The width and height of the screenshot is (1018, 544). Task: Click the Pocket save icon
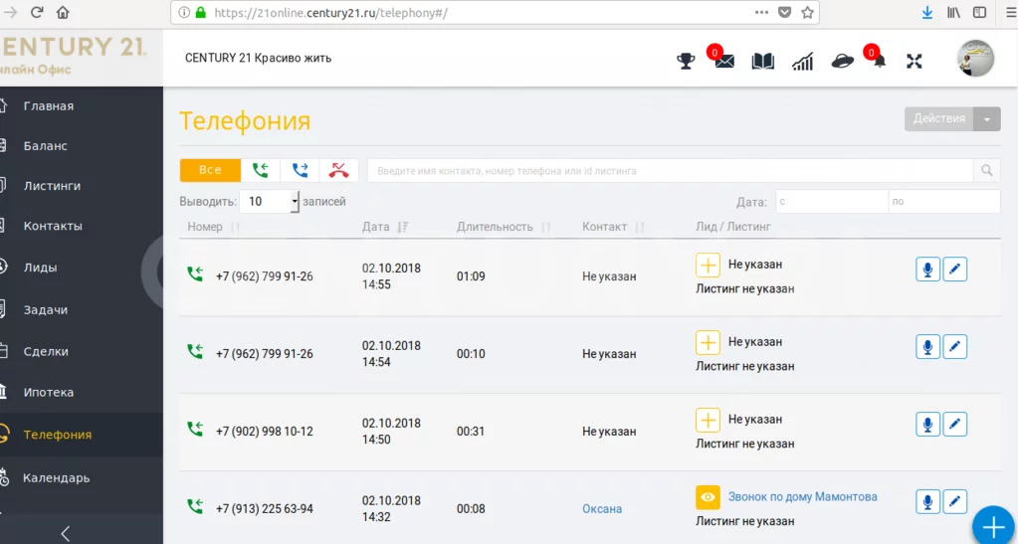(x=784, y=12)
